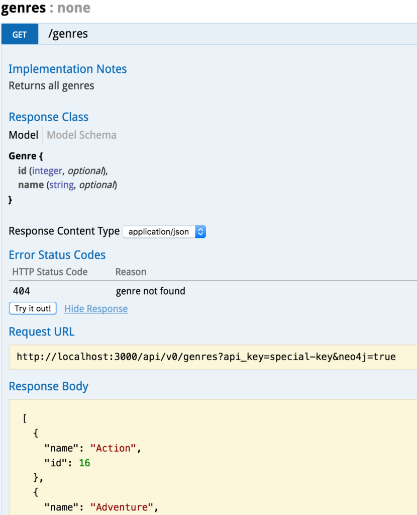Click the genres page title
The height and width of the screenshot is (515, 417).
pyautogui.click(x=22, y=8)
